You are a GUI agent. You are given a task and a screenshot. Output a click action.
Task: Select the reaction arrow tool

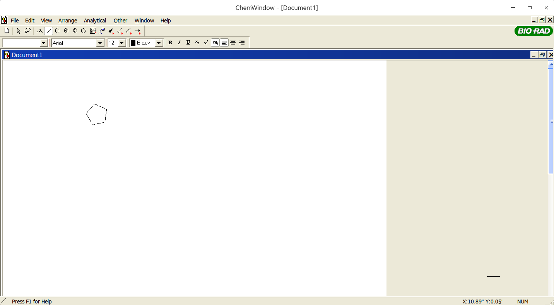pos(138,31)
